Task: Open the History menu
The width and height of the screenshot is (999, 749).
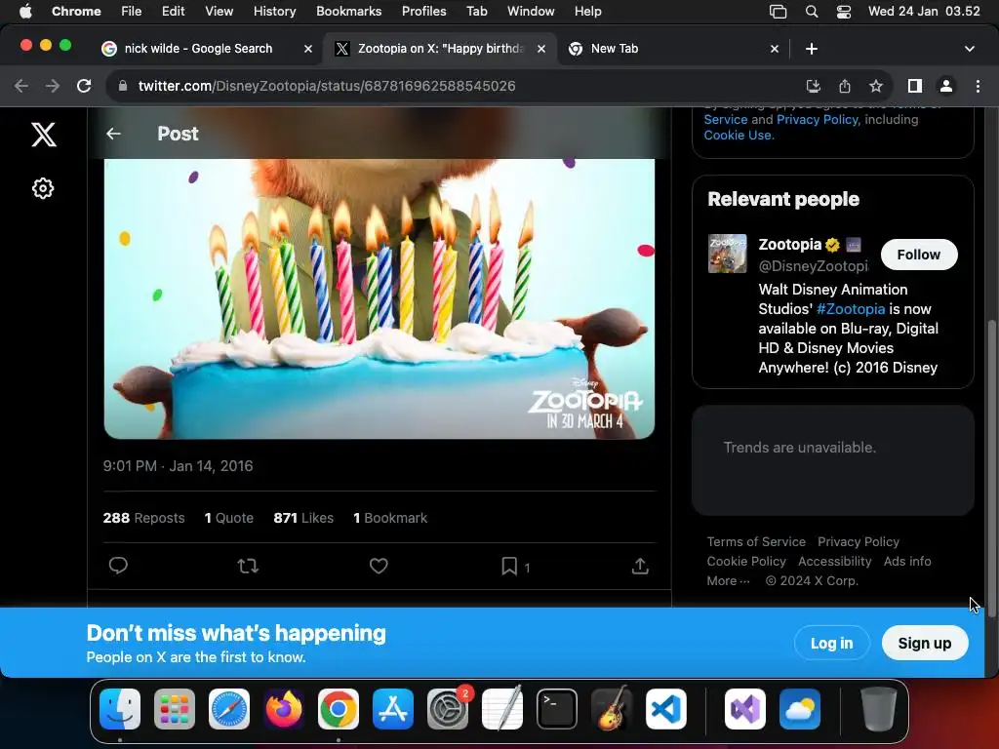Action: click(274, 12)
